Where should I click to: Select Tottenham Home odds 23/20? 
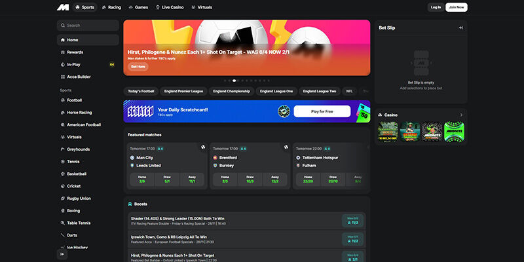click(x=309, y=179)
